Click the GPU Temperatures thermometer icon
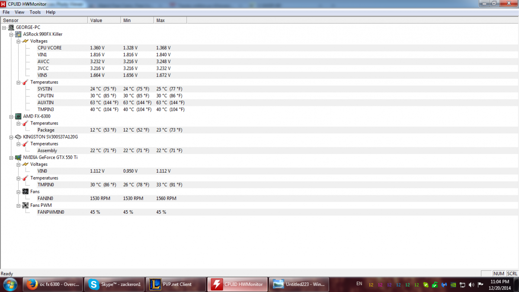The image size is (519, 292). tap(26, 178)
